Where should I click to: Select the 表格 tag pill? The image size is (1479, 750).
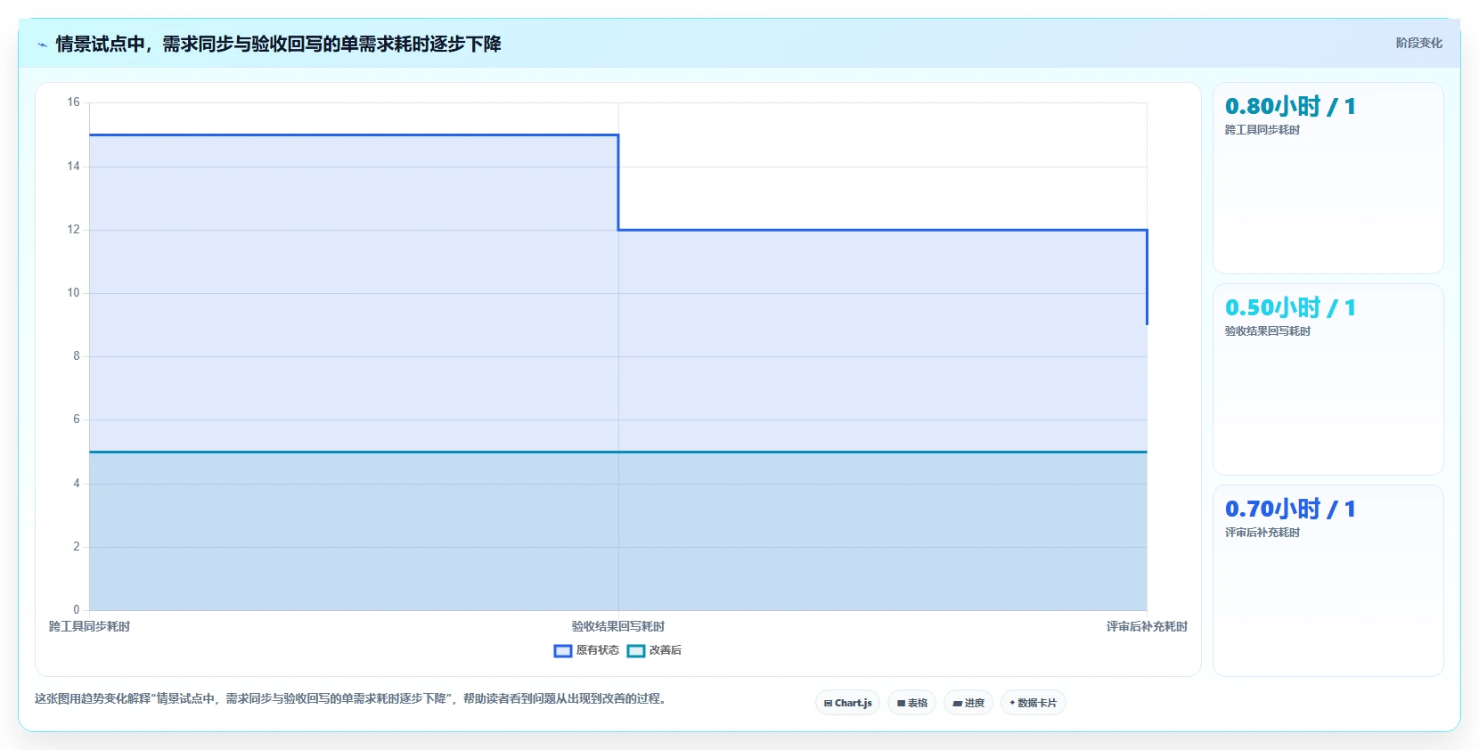pyautogui.click(x=911, y=703)
